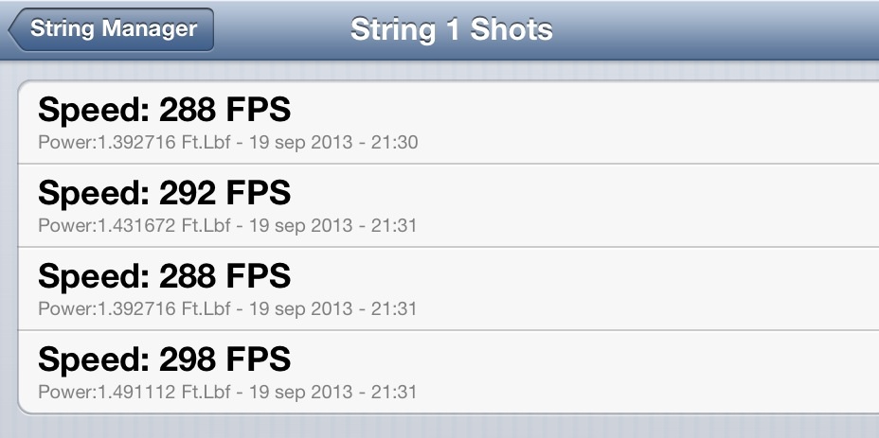Tap the date text on the 292 FPS row
This screenshot has height=438, width=879.
316,226
